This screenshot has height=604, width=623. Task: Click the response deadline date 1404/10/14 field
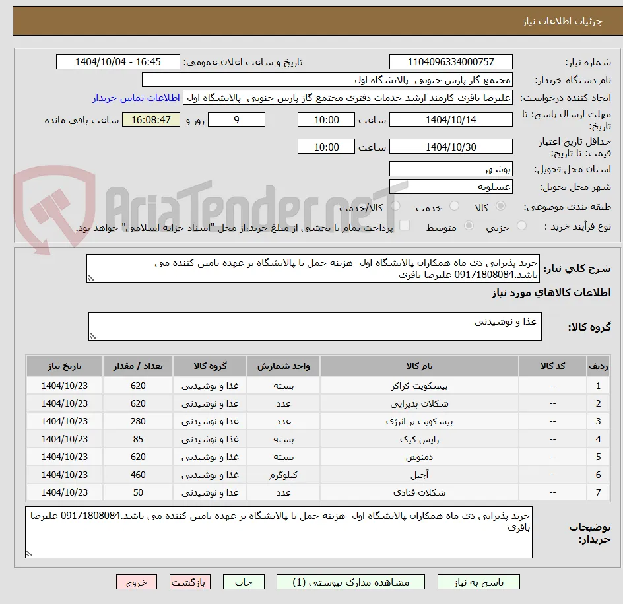coord(451,119)
